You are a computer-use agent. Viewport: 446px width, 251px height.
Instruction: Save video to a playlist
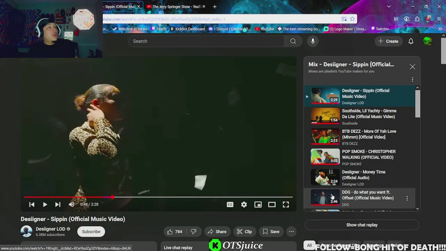271,231
